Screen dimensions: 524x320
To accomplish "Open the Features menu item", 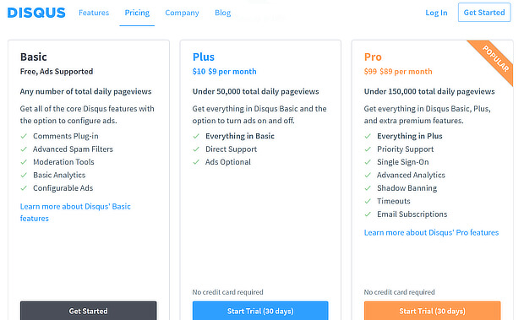I will 94,13.
